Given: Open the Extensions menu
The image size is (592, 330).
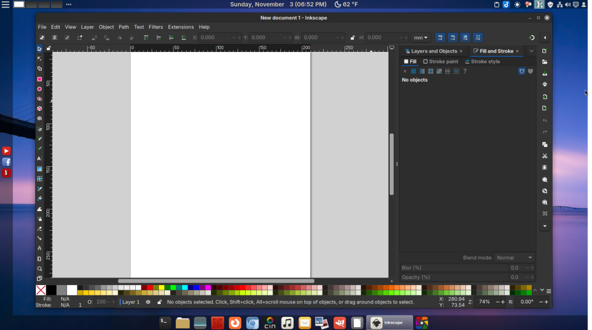Looking at the screenshot, I should pos(180,27).
